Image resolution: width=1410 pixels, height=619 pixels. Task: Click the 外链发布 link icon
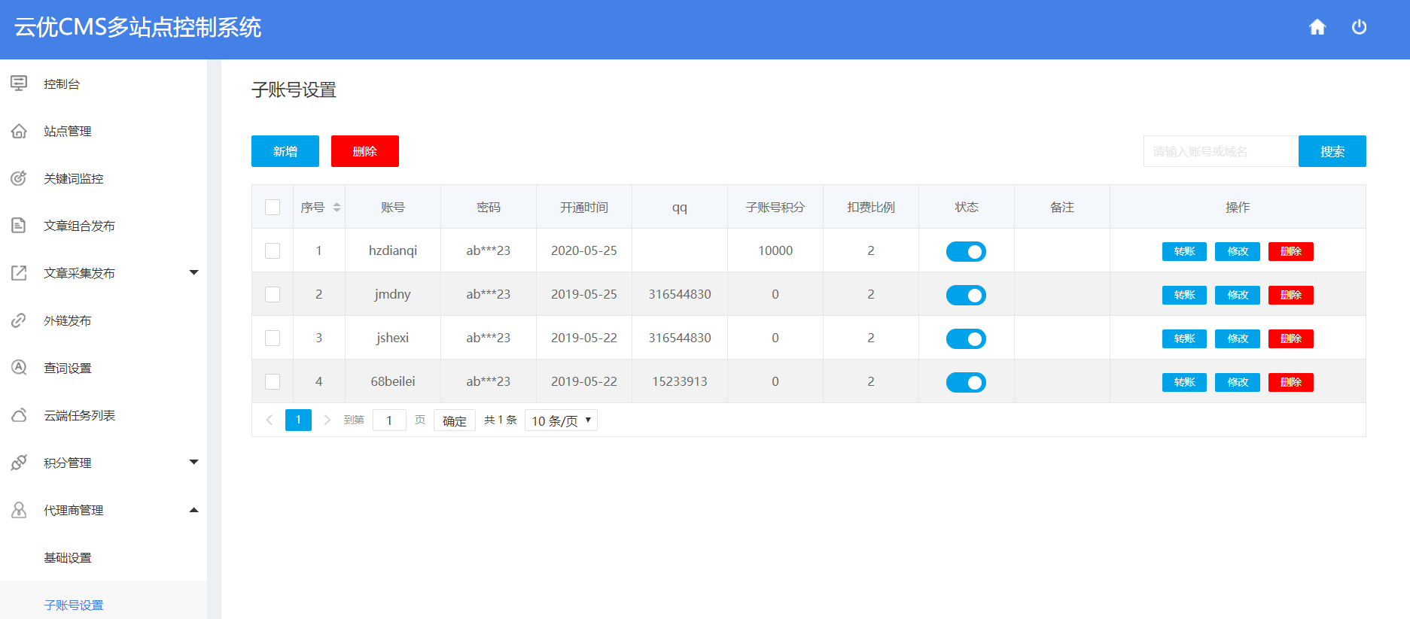19,320
